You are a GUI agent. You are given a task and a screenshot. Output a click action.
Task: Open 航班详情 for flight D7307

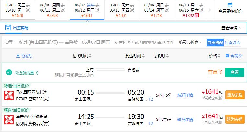point(185,95)
